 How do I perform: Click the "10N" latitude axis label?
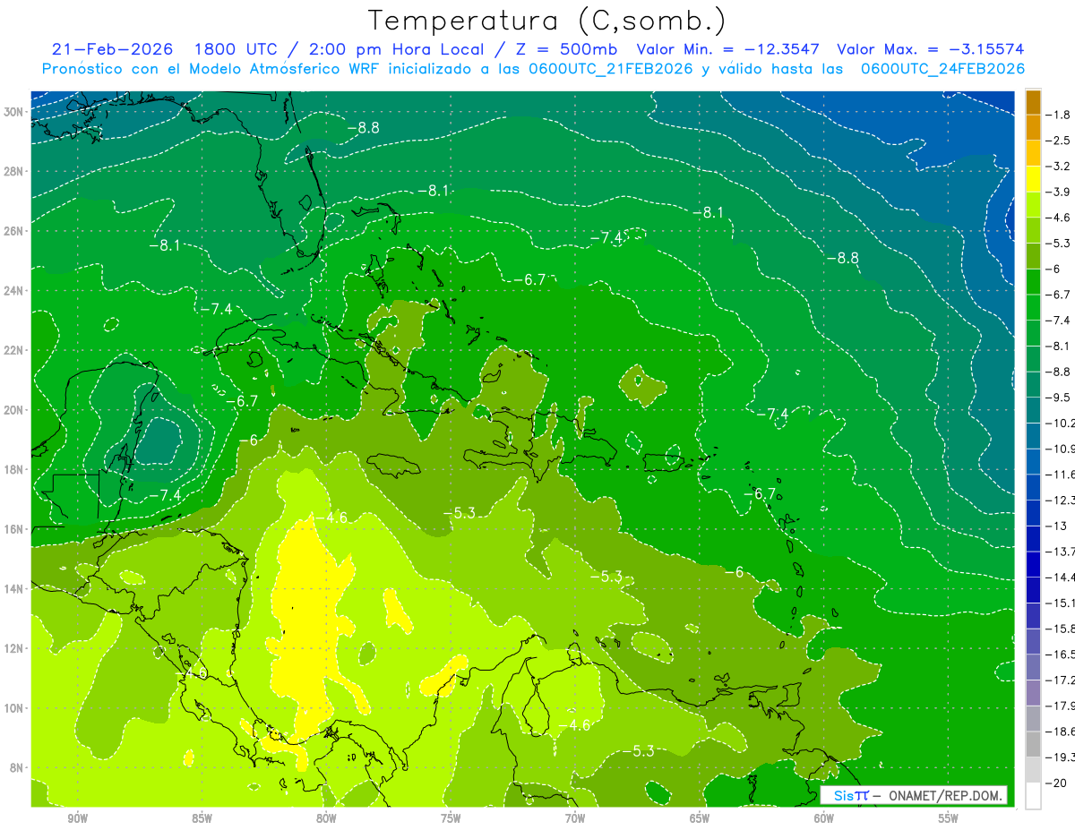pyautogui.click(x=14, y=707)
